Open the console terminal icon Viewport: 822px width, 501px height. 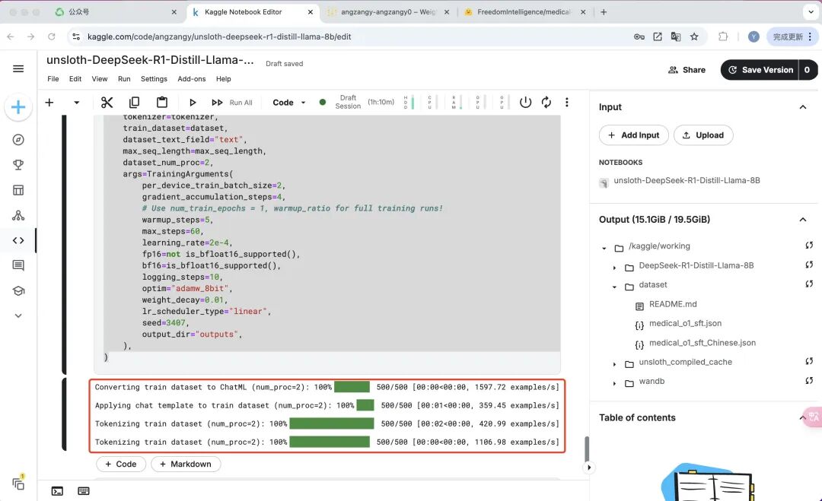pyautogui.click(x=57, y=491)
